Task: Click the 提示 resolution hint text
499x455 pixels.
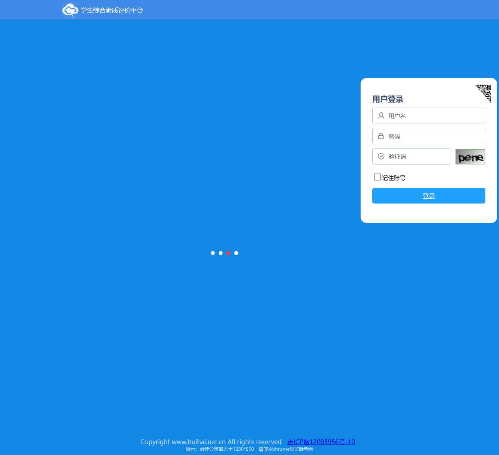Action: 249,449
